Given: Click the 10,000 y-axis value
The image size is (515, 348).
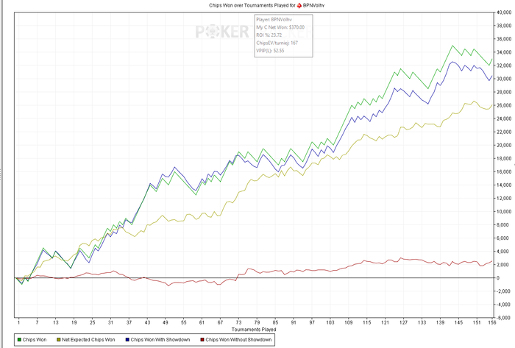Looking at the screenshot, I should click(x=504, y=211).
